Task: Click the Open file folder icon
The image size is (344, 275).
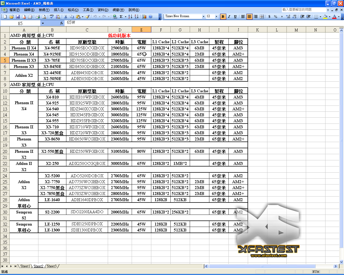Action: [x=12, y=17]
